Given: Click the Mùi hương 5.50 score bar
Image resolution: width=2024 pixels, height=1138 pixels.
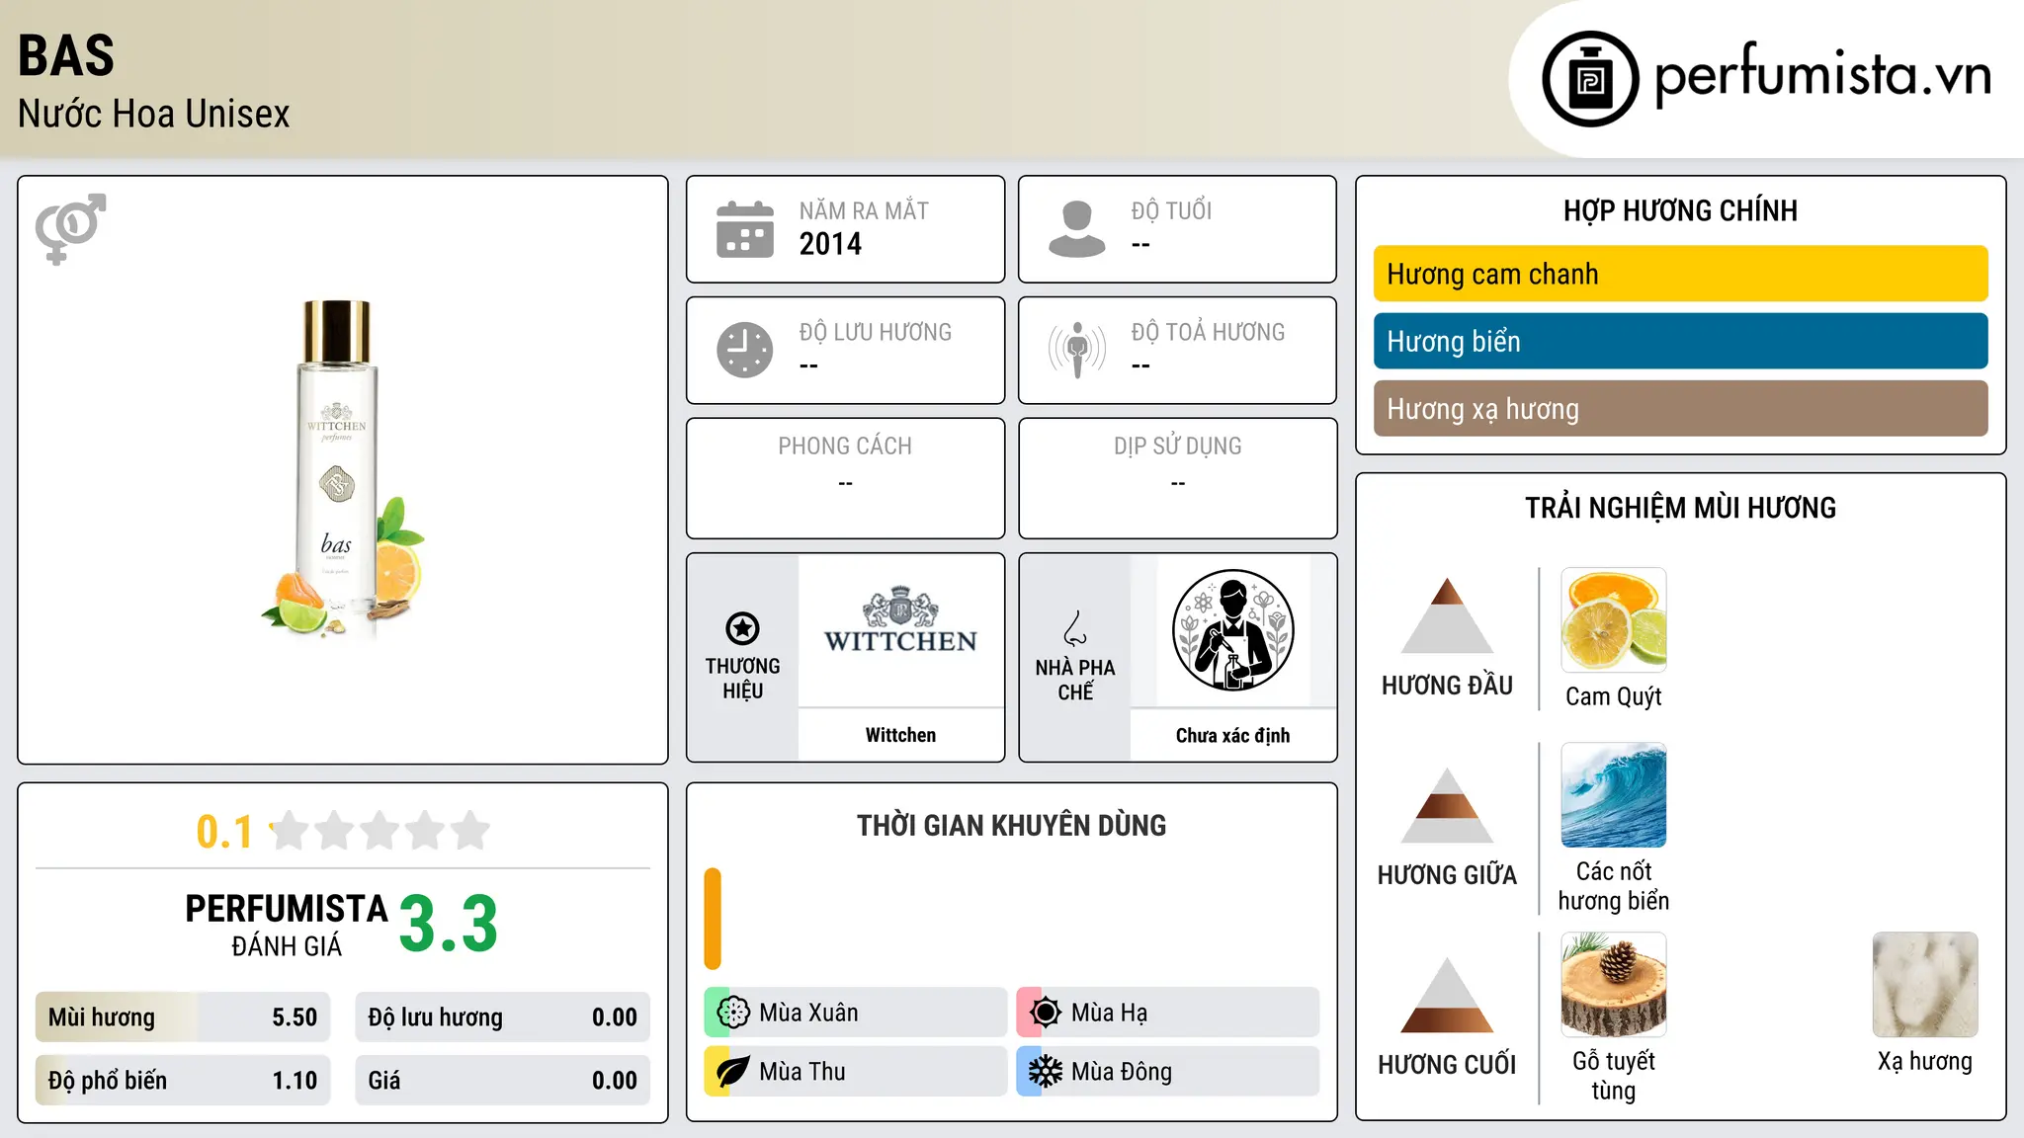Looking at the screenshot, I should click(x=183, y=1017).
